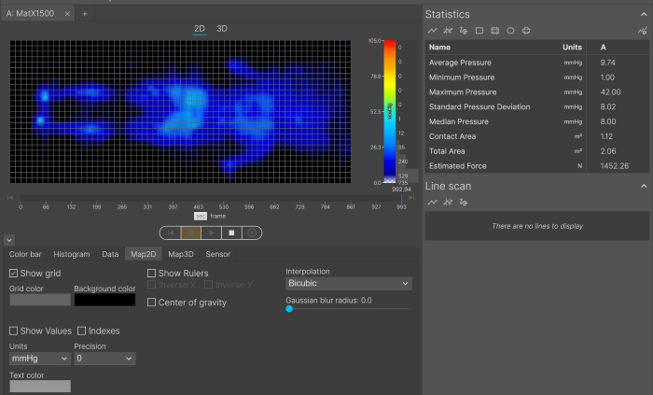
Task: Open the Color bar tab
Action: [x=25, y=254]
